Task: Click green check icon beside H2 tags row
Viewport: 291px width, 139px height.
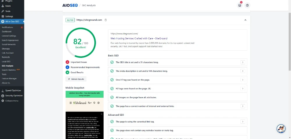Action: 112,89
